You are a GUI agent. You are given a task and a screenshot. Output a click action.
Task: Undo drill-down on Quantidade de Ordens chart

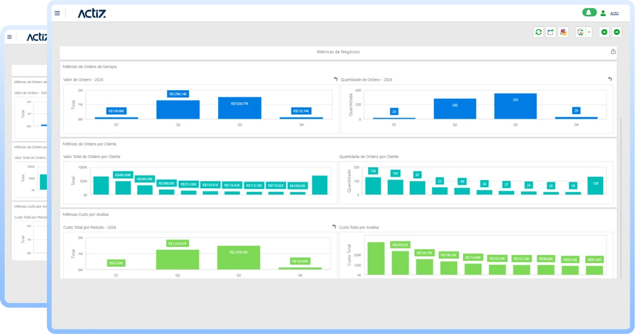(x=610, y=80)
